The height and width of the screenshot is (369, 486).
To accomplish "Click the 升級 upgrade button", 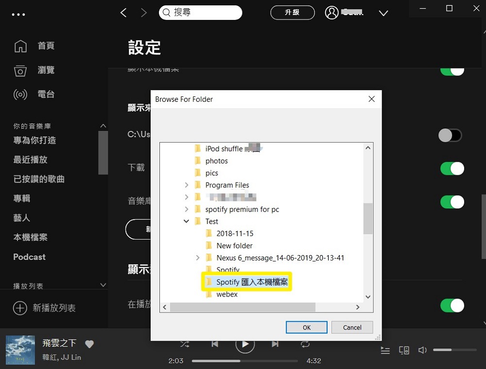I will click(x=292, y=13).
